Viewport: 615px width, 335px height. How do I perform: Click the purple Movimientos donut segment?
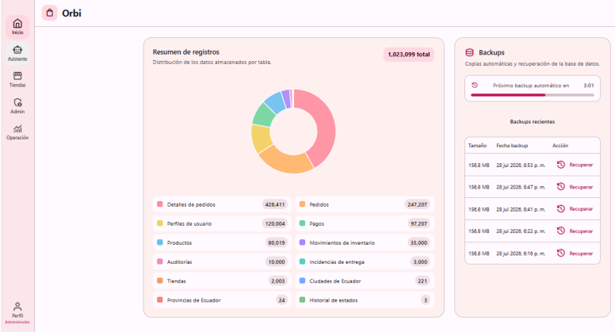click(x=286, y=99)
